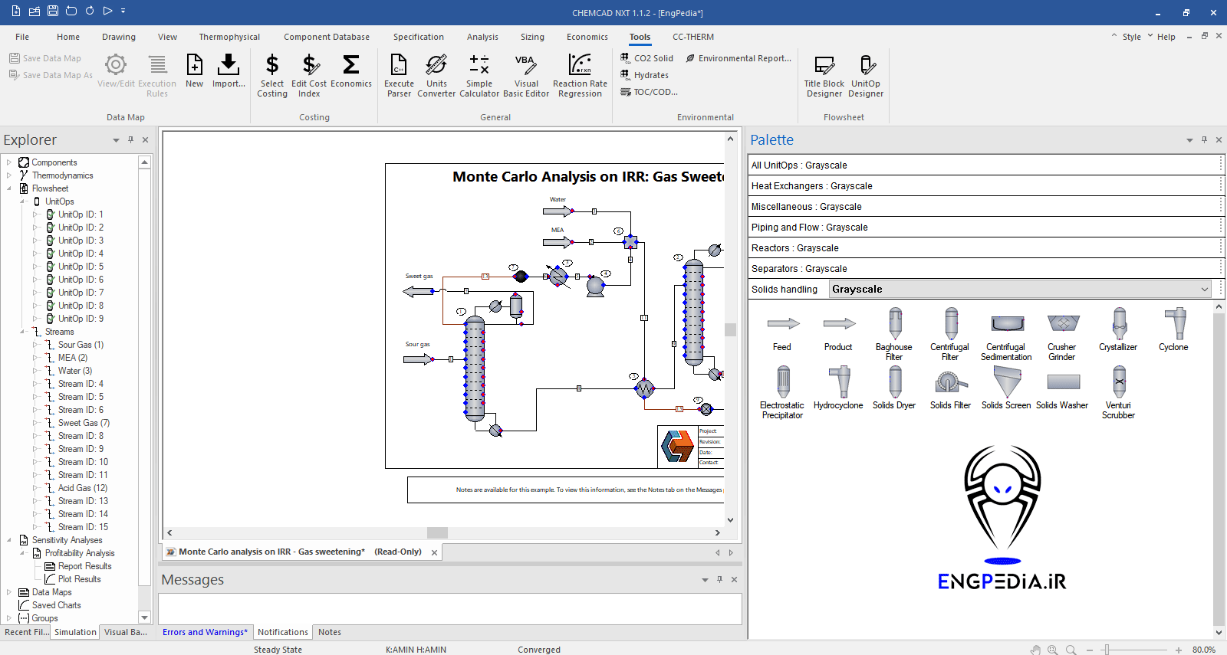Image resolution: width=1227 pixels, height=655 pixels.
Task: Open the Visual Basic Editor
Action: (x=526, y=75)
